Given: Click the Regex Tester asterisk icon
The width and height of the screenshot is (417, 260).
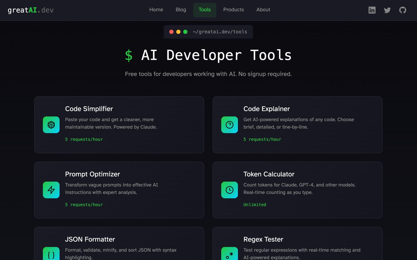Looking at the screenshot, I should click(230, 253).
